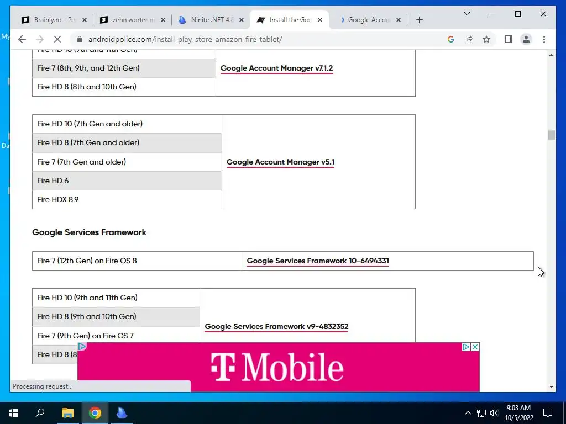This screenshot has height=424, width=566.
Task: View site lock information
Action: [80, 39]
